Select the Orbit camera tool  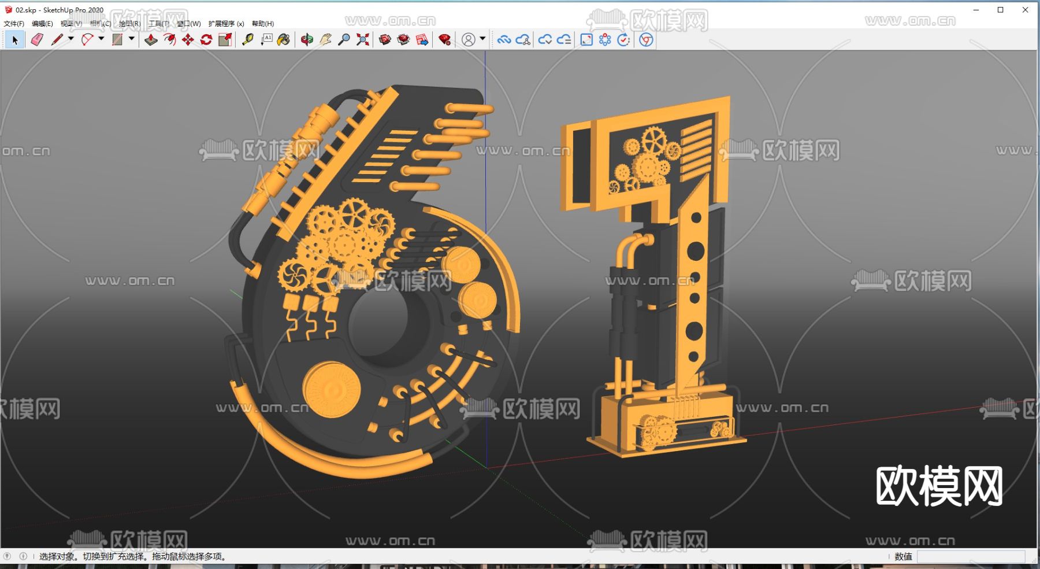pyautogui.click(x=307, y=39)
